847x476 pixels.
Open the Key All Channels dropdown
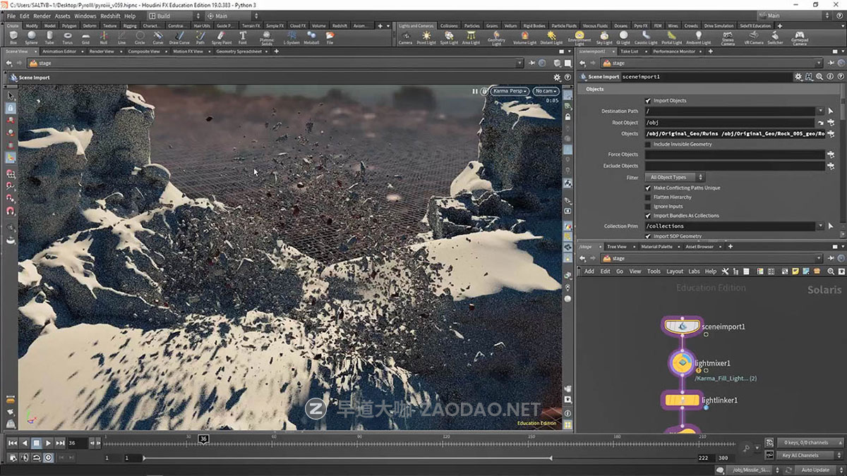(x=809, y=456)
